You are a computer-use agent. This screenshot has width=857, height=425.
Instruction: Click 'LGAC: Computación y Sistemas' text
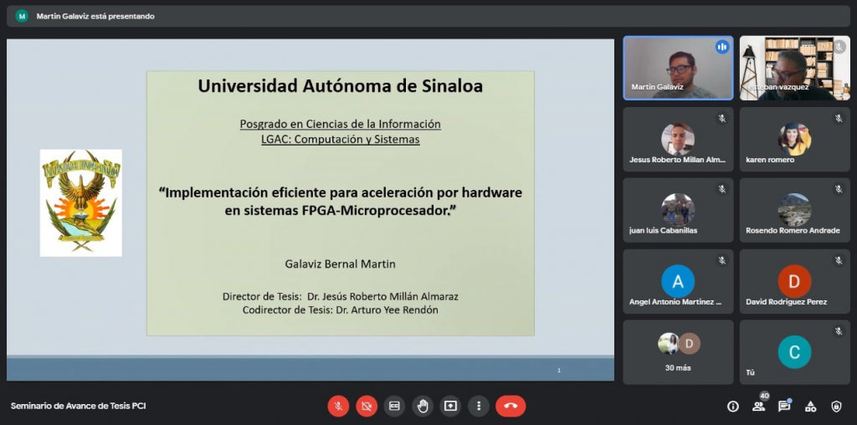click(x=340, y=140)
